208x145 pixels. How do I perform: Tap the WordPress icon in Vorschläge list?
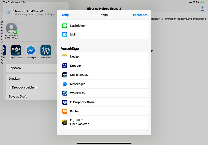pyautogui.click(x=65, y=93)
